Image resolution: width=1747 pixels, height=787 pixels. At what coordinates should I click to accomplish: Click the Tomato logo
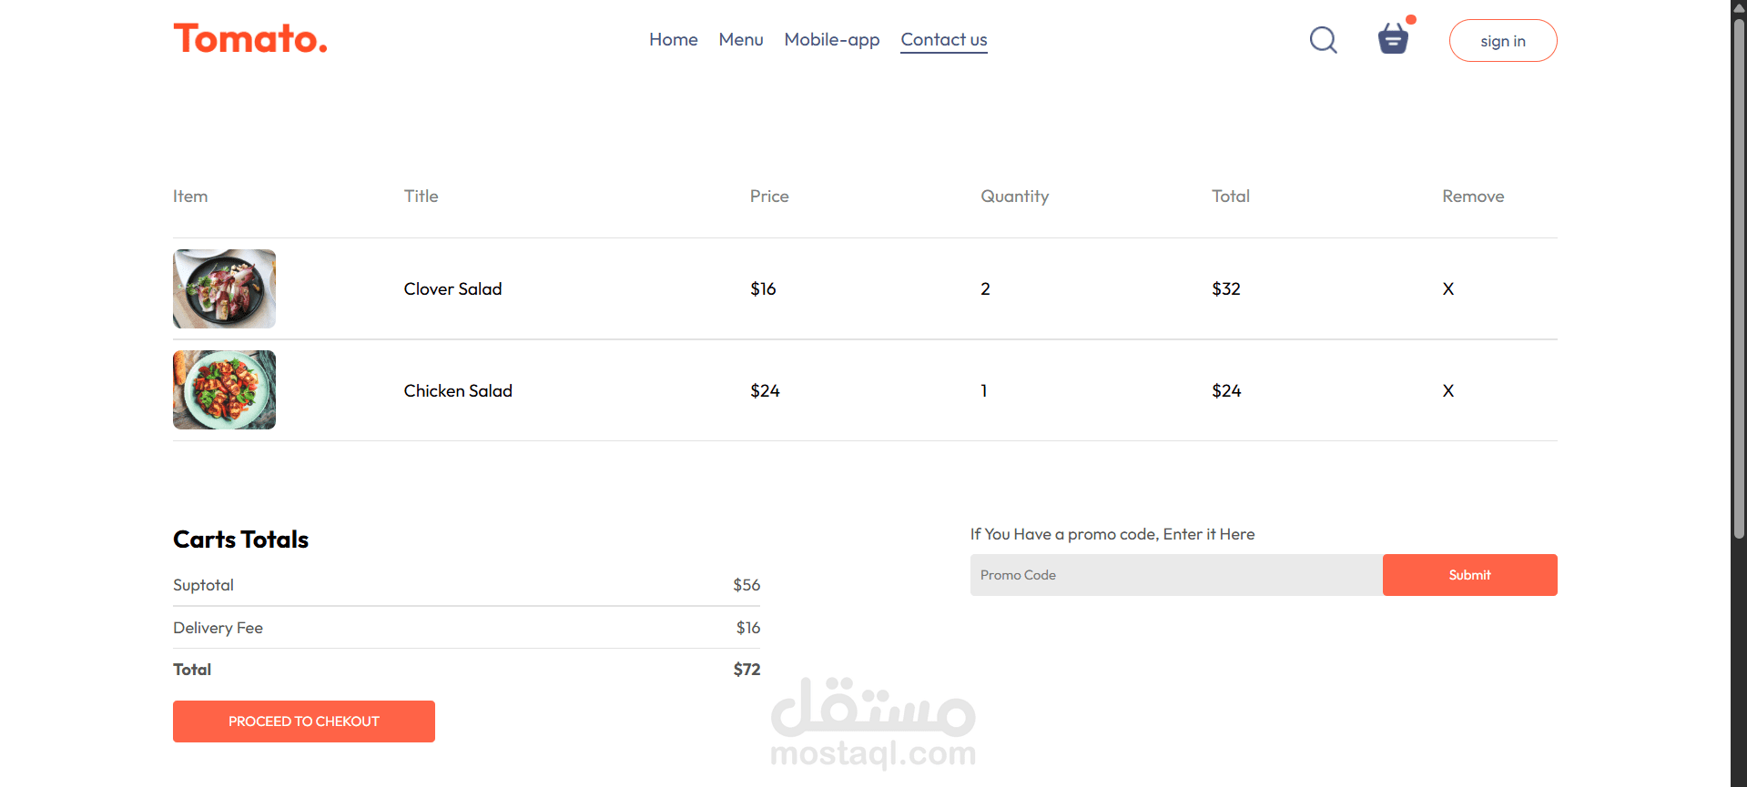[250, 38]
